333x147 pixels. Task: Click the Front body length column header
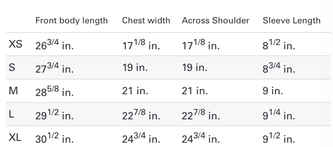pyautogui.click(x=71, y=21)
